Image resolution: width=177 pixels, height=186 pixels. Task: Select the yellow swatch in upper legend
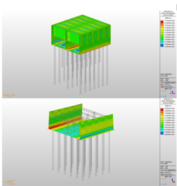click(x=162, y=29)
